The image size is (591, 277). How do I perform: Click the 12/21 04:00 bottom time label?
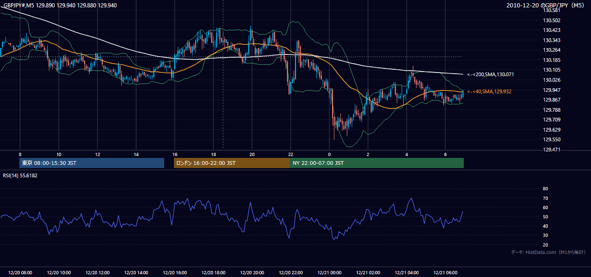tap(406, 273)
